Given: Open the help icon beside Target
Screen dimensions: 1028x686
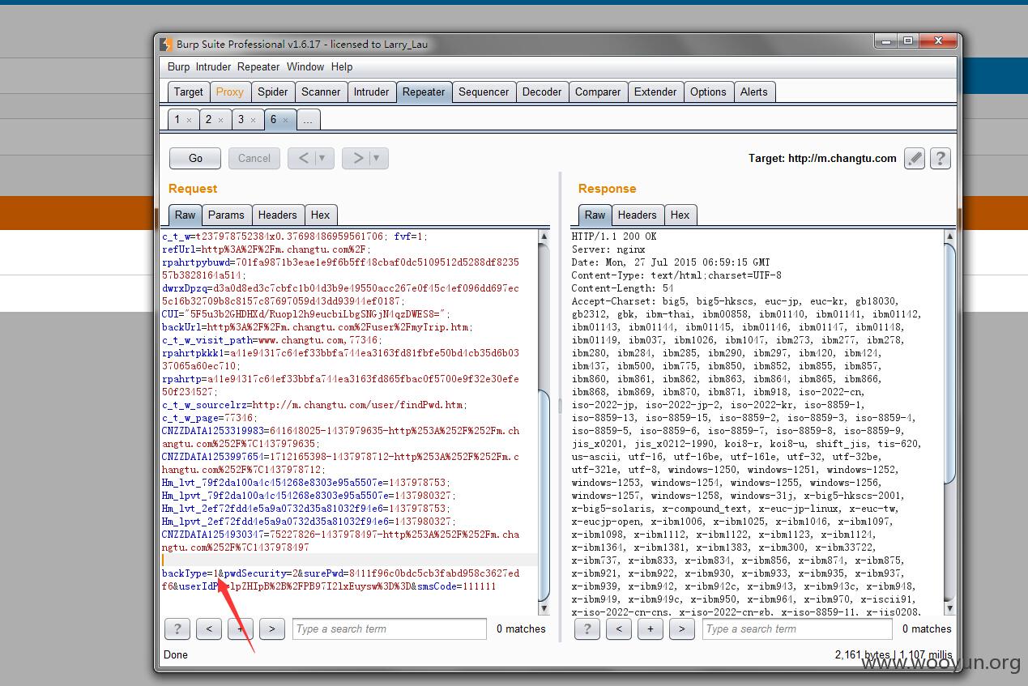Looking at the screenshot, I should click(940, 159).
